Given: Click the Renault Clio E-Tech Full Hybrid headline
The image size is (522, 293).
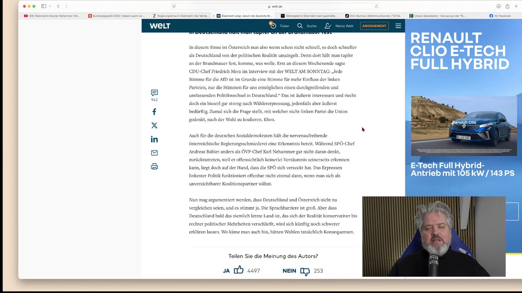Looking at the screenshot, I should tap(460, 51).
